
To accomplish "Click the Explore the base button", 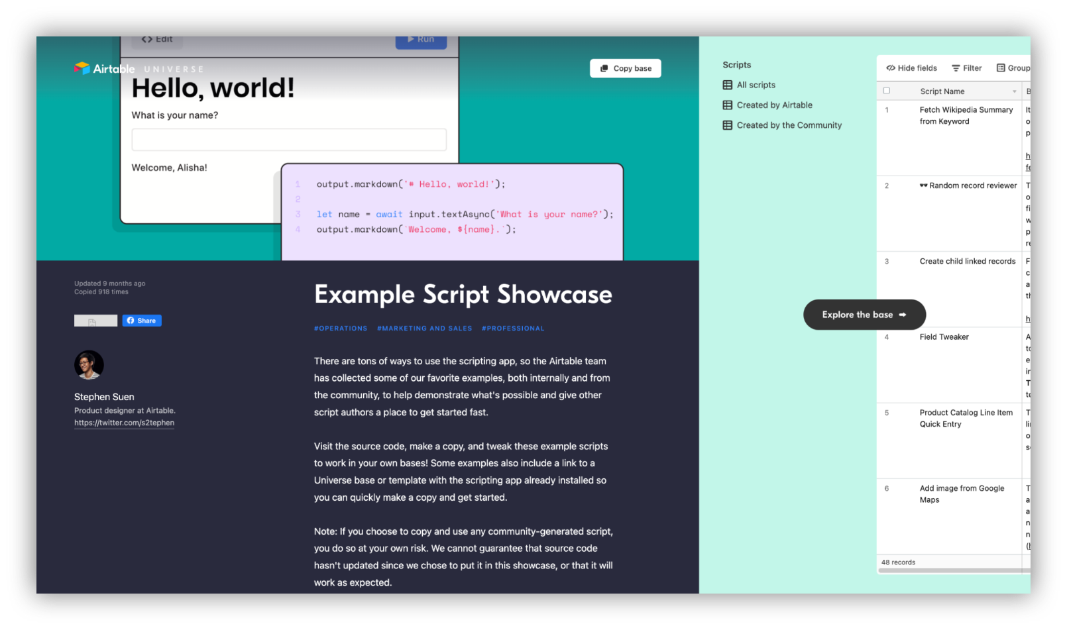I will [864, 315].
